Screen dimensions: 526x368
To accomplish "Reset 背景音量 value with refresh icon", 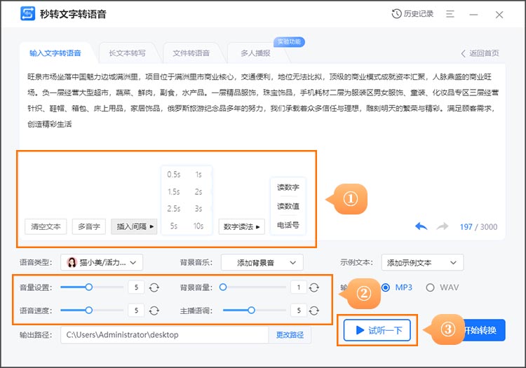I will tap(314, 287).
